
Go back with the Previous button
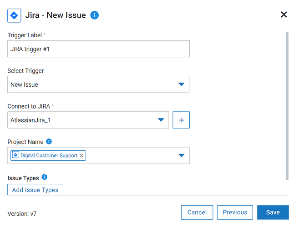(235, 212)
